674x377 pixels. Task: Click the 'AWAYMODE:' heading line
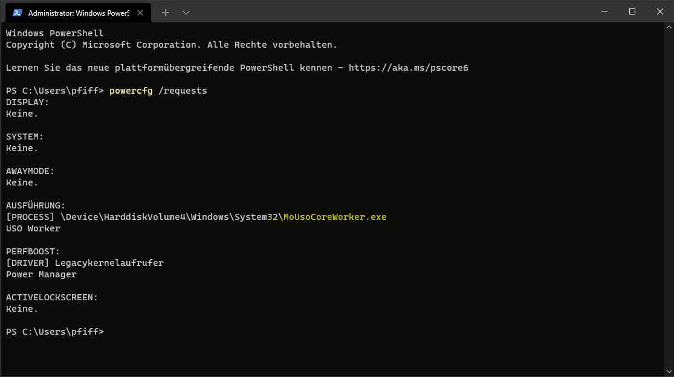click(30, 171)
